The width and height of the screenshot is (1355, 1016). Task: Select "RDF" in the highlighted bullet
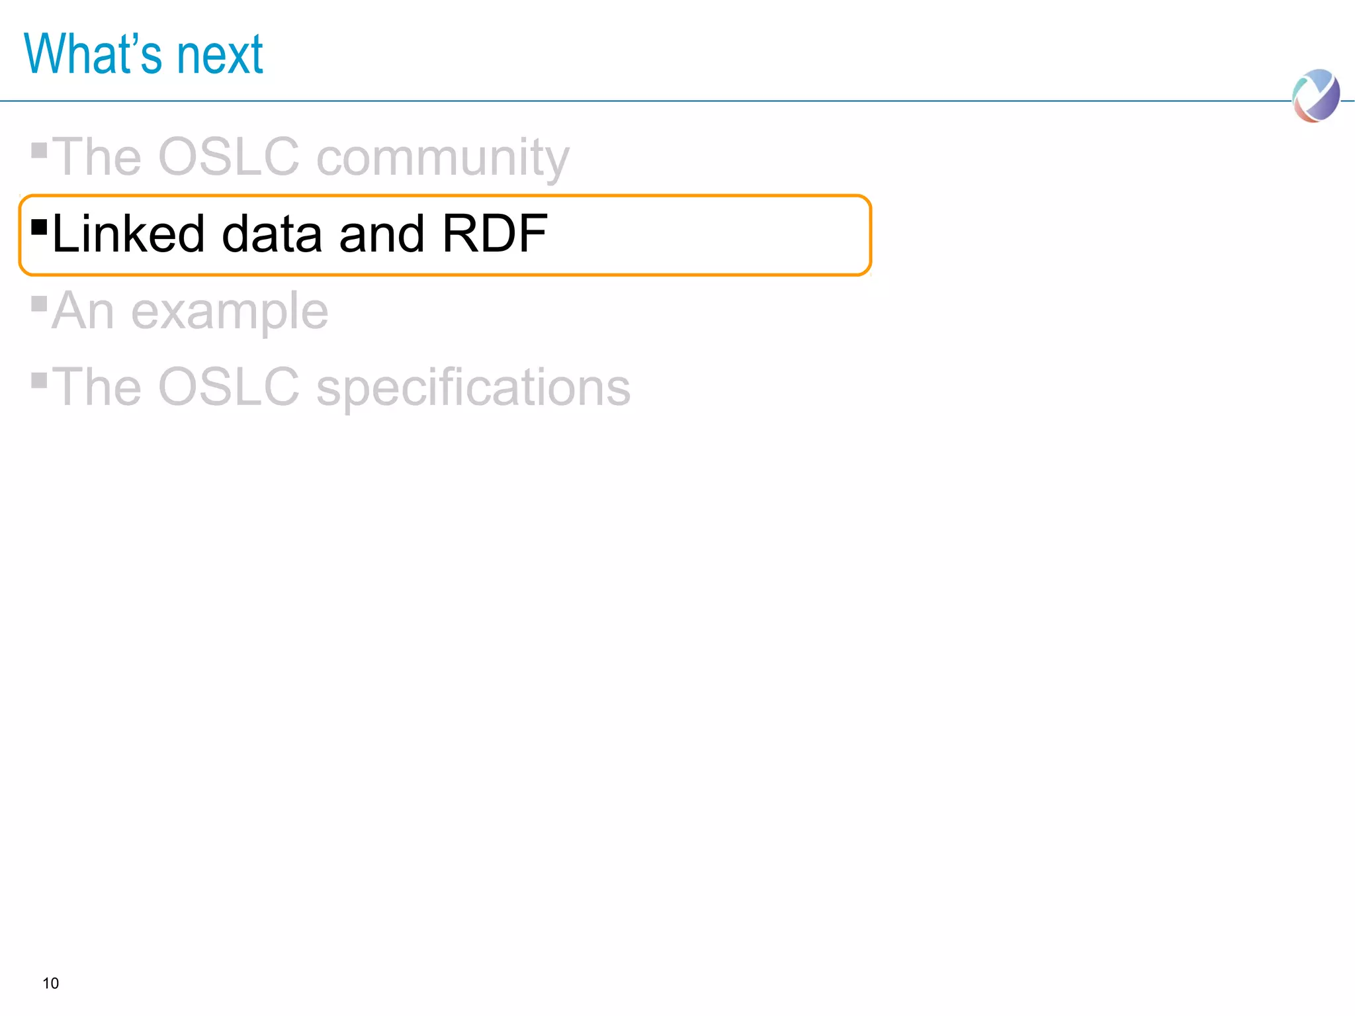495,234
